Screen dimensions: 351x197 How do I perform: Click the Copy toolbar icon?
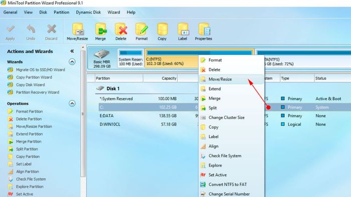coord(162,31)
